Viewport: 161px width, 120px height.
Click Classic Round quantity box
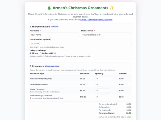103,79
